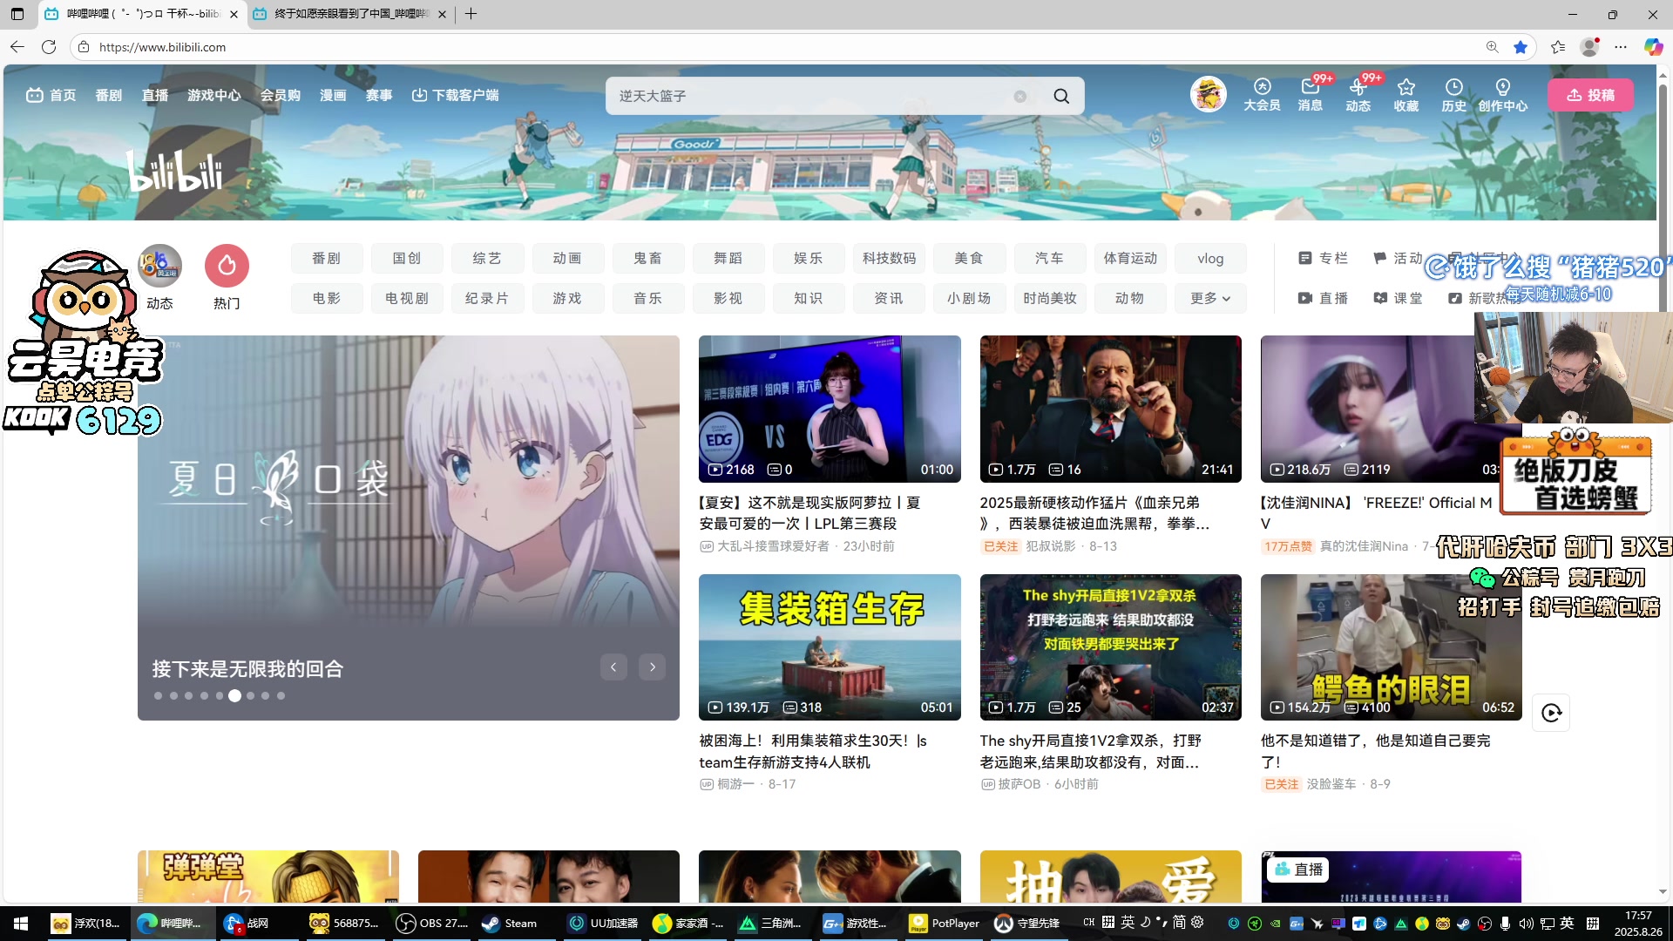This screenshot has height=941, width=1673.
Task: Open the red 热门 flame icon
Action: [227, 266]
